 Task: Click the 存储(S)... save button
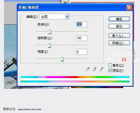119,43
